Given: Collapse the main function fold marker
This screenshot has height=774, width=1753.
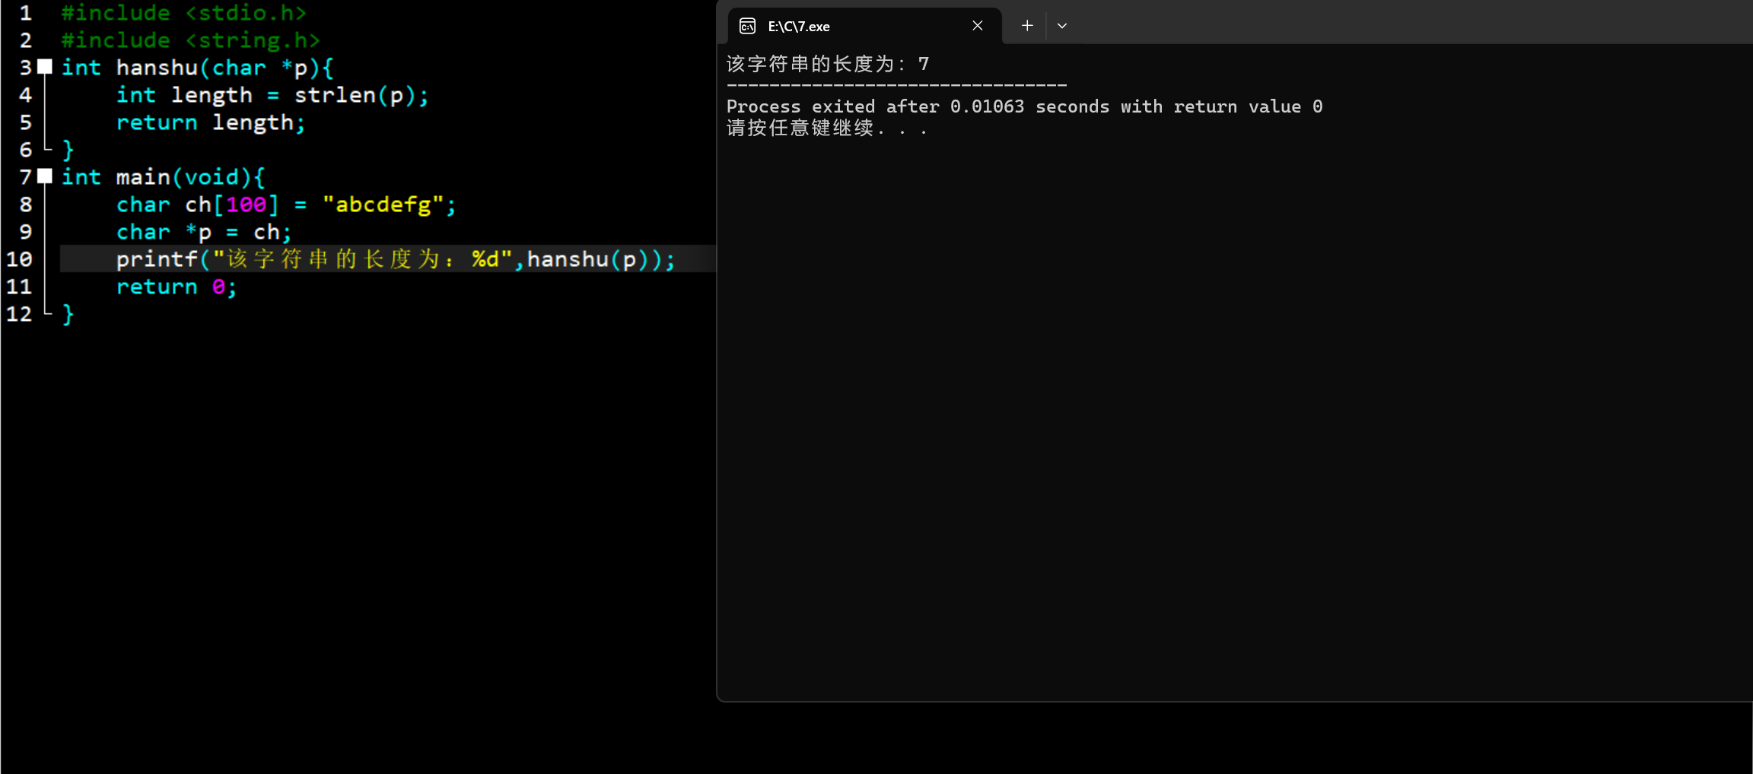Looking at the screenshot, I should 44,176.
